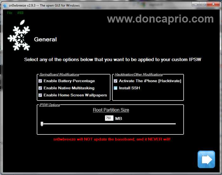Screen dimensions: 222x175
Task: Open the iREB menu
Action: coord(20,13)
